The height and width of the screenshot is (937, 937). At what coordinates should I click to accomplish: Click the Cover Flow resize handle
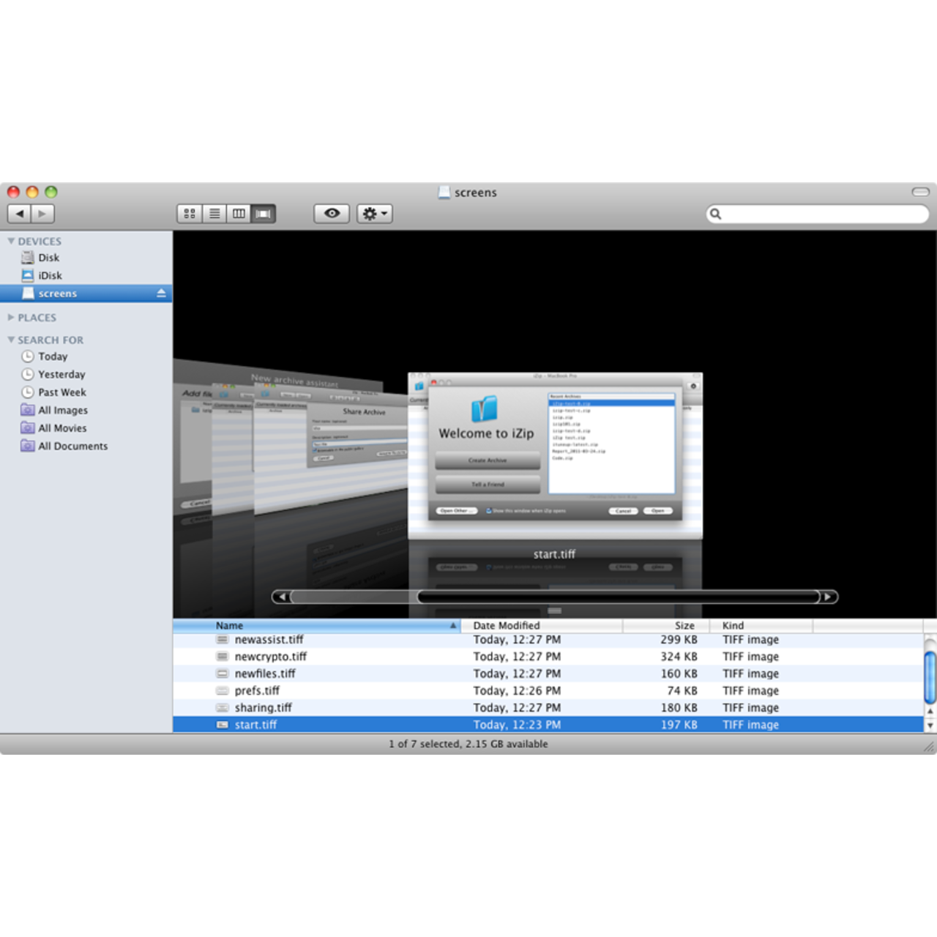(x=555, y=611)
